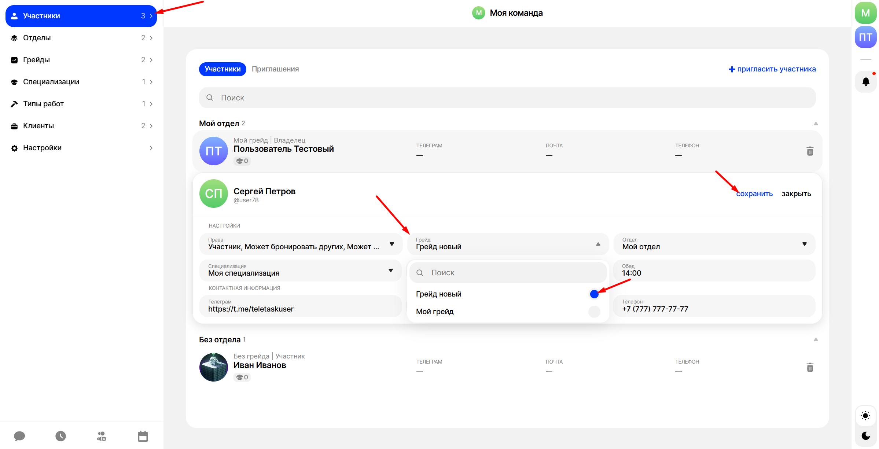Select the Грейд новый radio option
The image size is (879, 449).
pos(594,294)
